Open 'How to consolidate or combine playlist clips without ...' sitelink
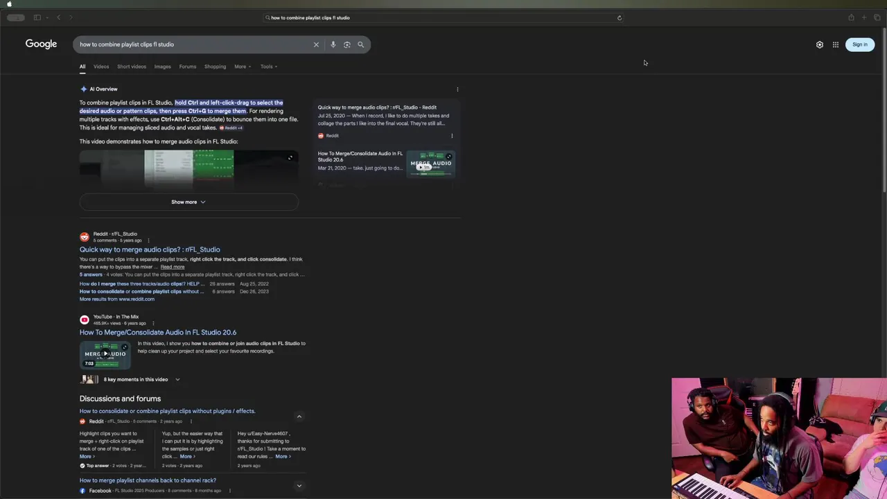887x499 pixels. point(142,292)
